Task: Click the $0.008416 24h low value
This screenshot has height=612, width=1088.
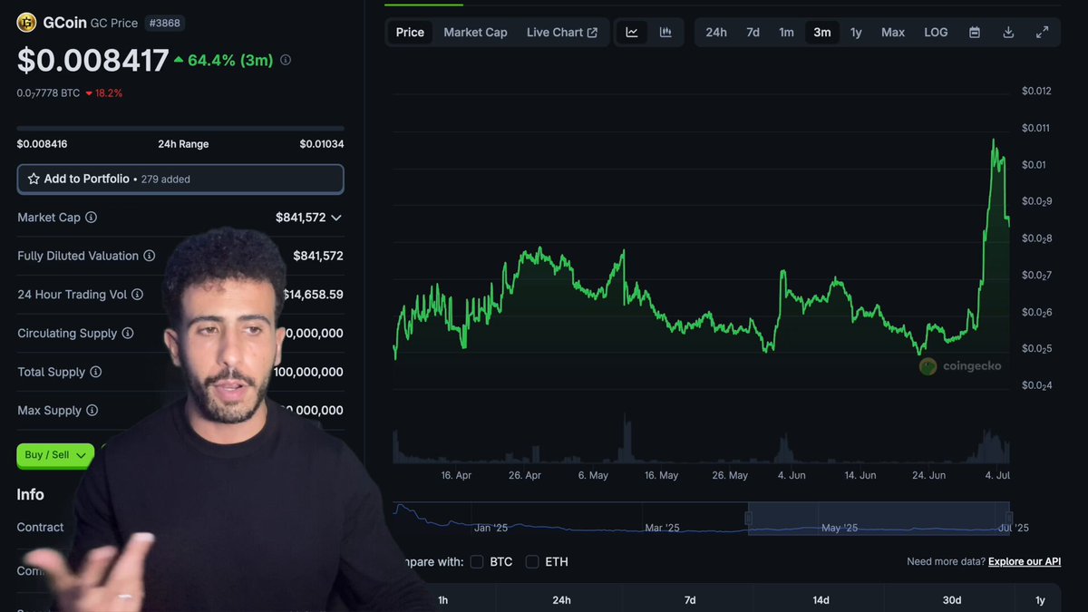Action: [x=42, y=144]
